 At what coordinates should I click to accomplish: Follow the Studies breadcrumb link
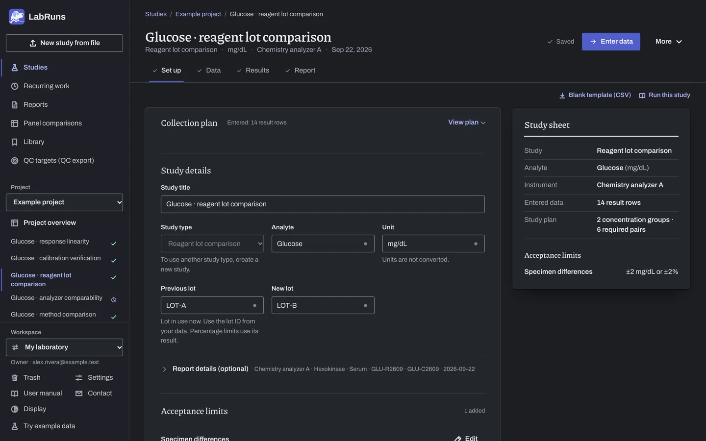(156, 14)
